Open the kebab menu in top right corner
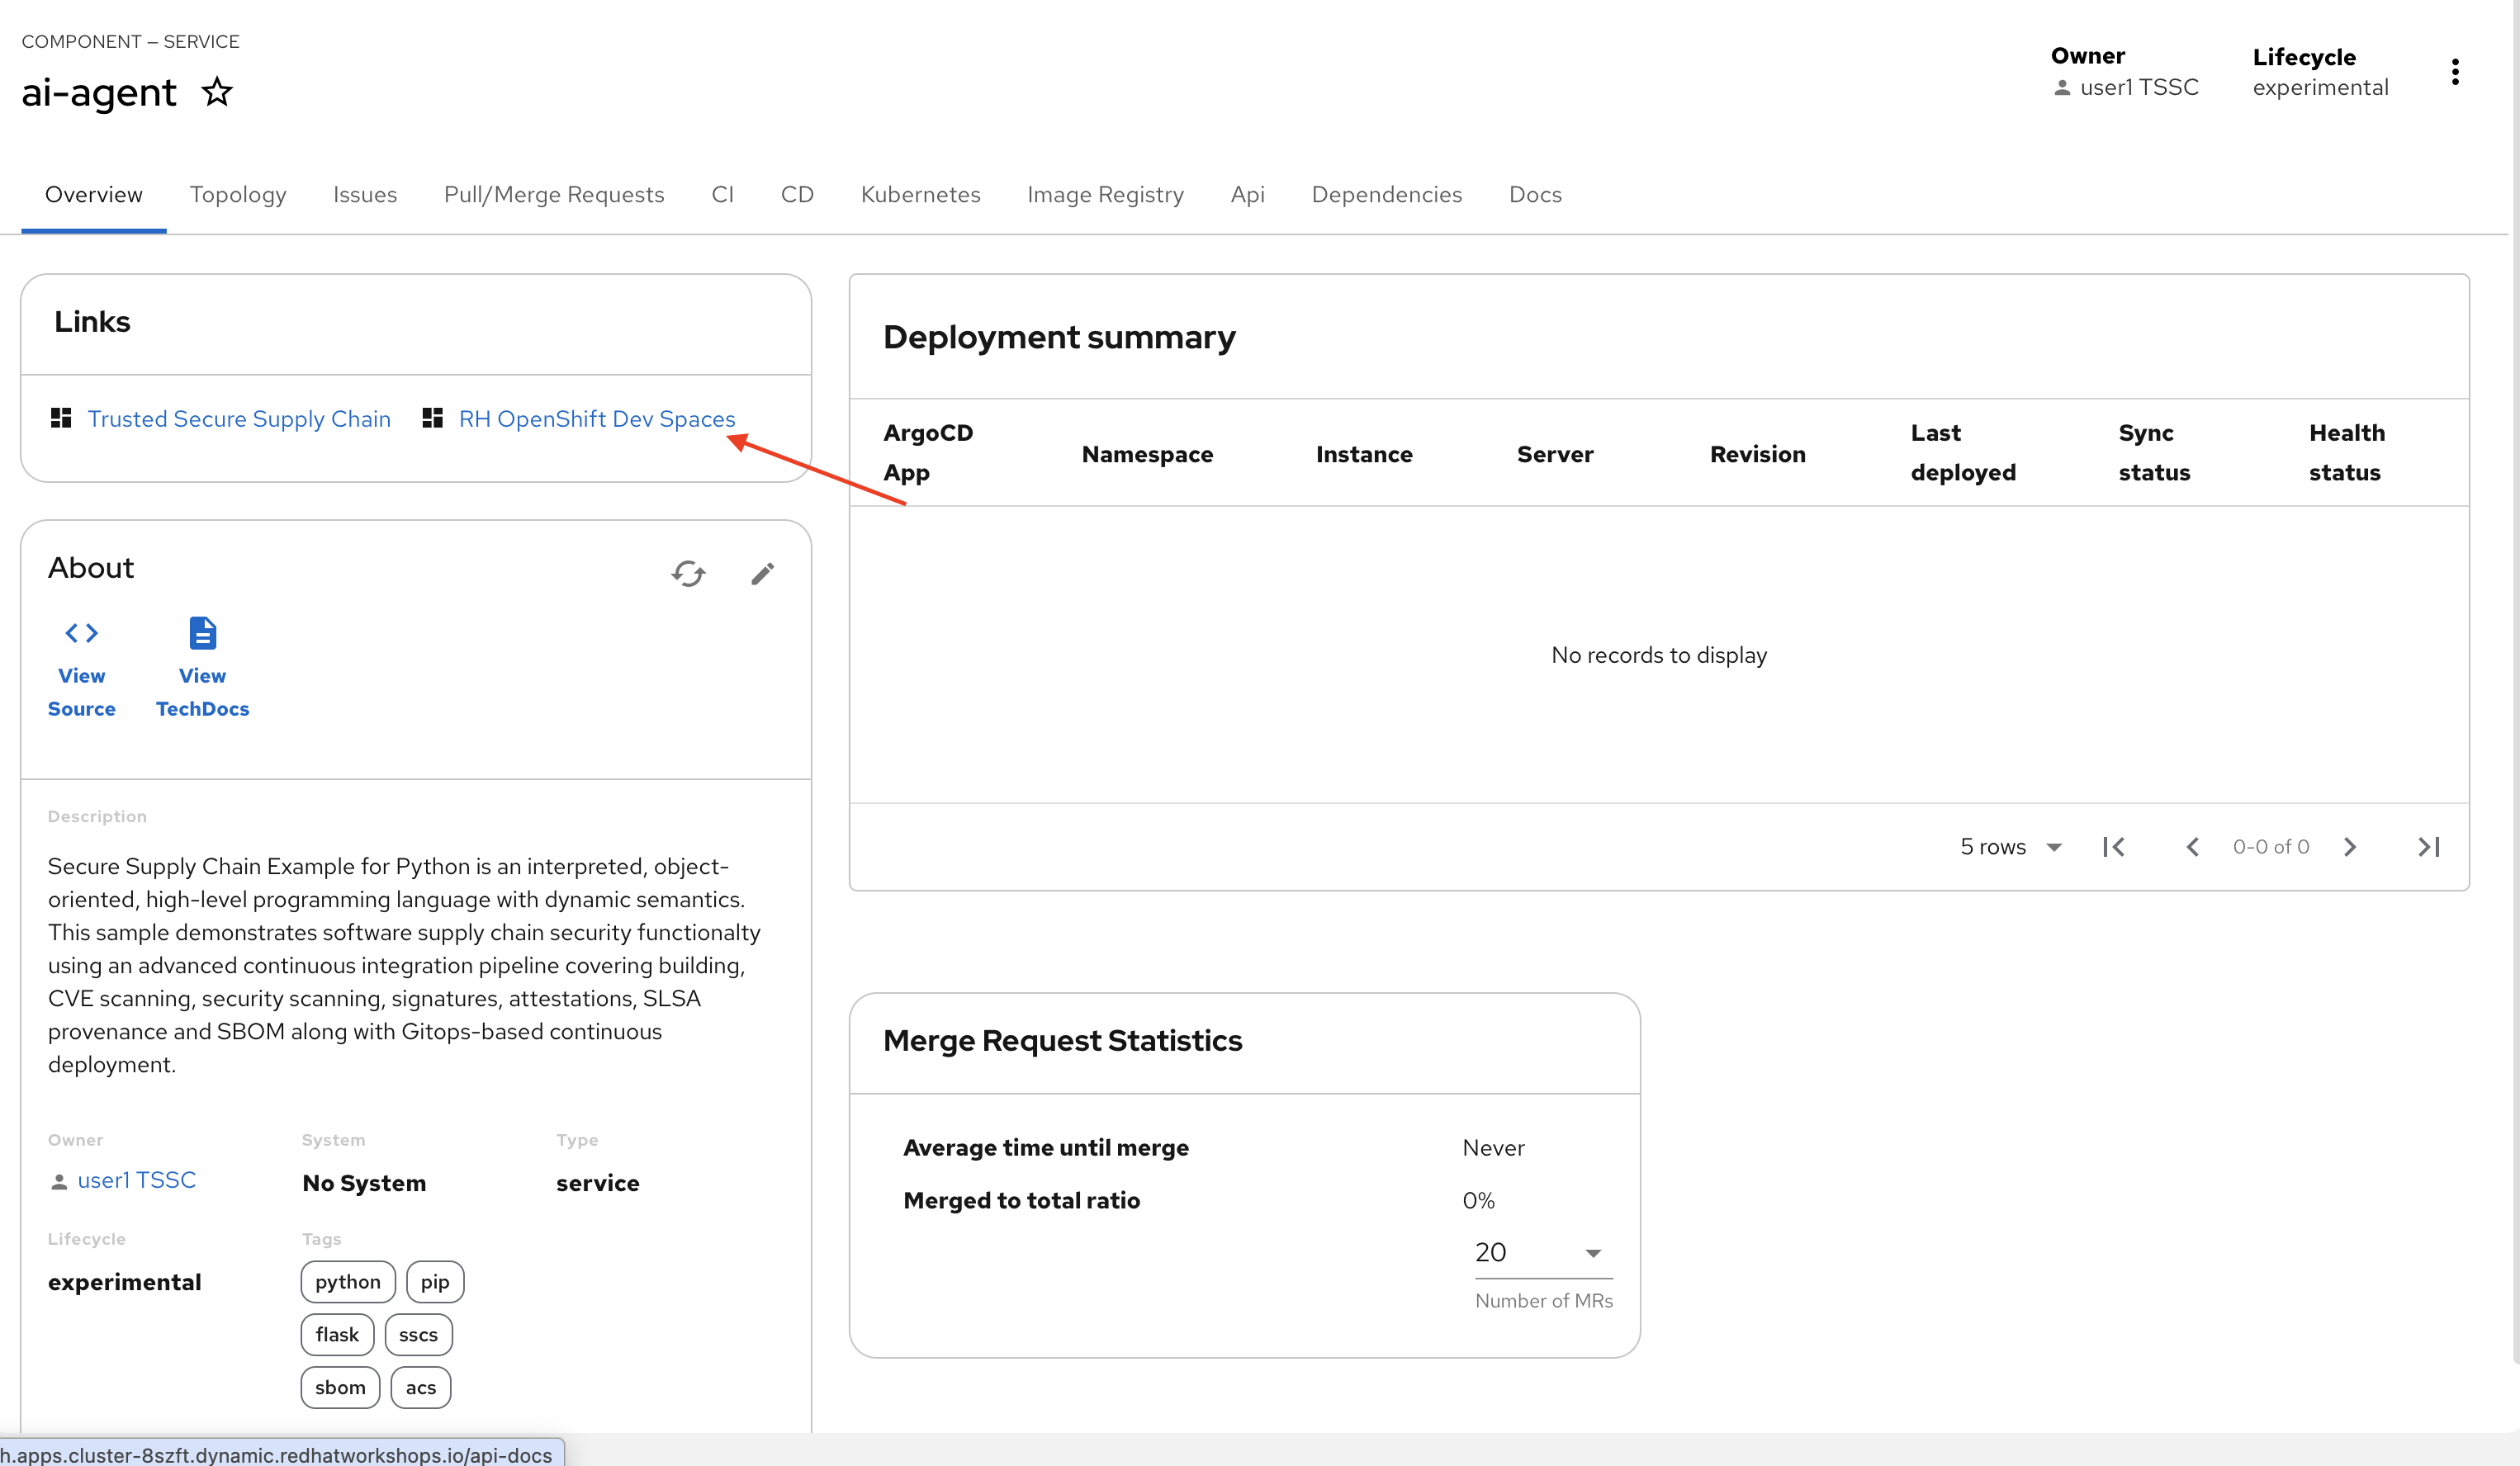 [x=2455, y=71]
